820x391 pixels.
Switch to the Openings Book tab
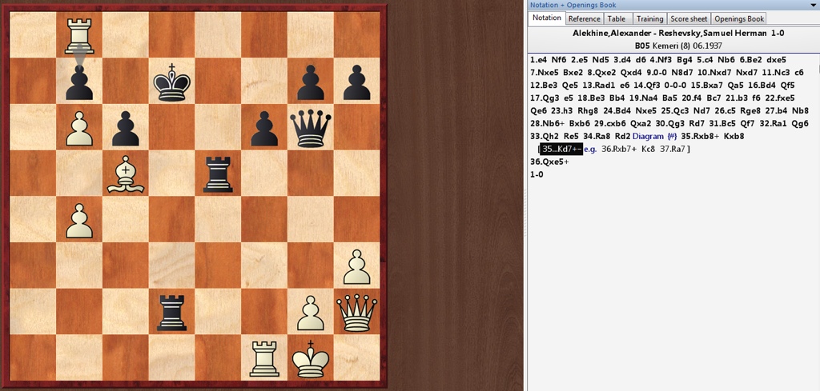pos(739,18)
